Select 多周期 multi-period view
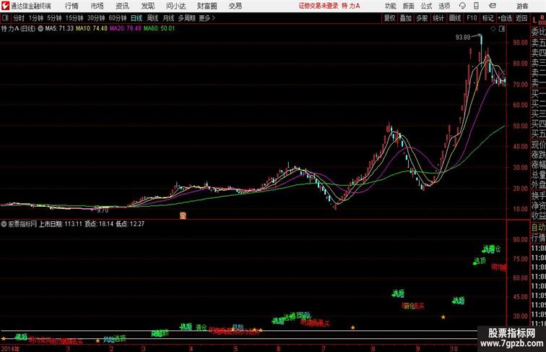Image resolution: width=546 pixels, height=352 pixels. point(186,18)
